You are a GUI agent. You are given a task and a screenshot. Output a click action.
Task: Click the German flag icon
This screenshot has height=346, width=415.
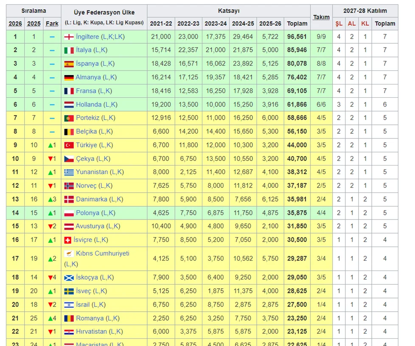click(x=69, y=78)
